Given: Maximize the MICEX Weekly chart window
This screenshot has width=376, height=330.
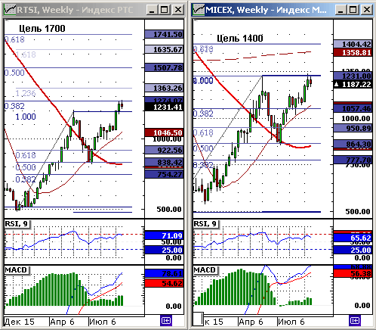Looking at the screenshot, I should pos(353,10).
